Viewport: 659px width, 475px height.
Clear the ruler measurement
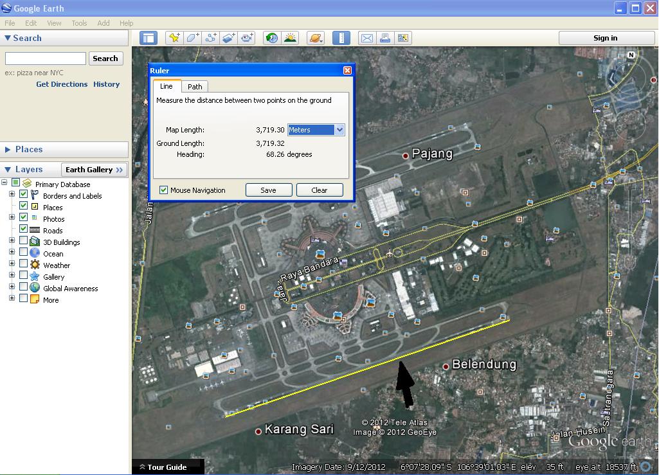coord(320,190)
